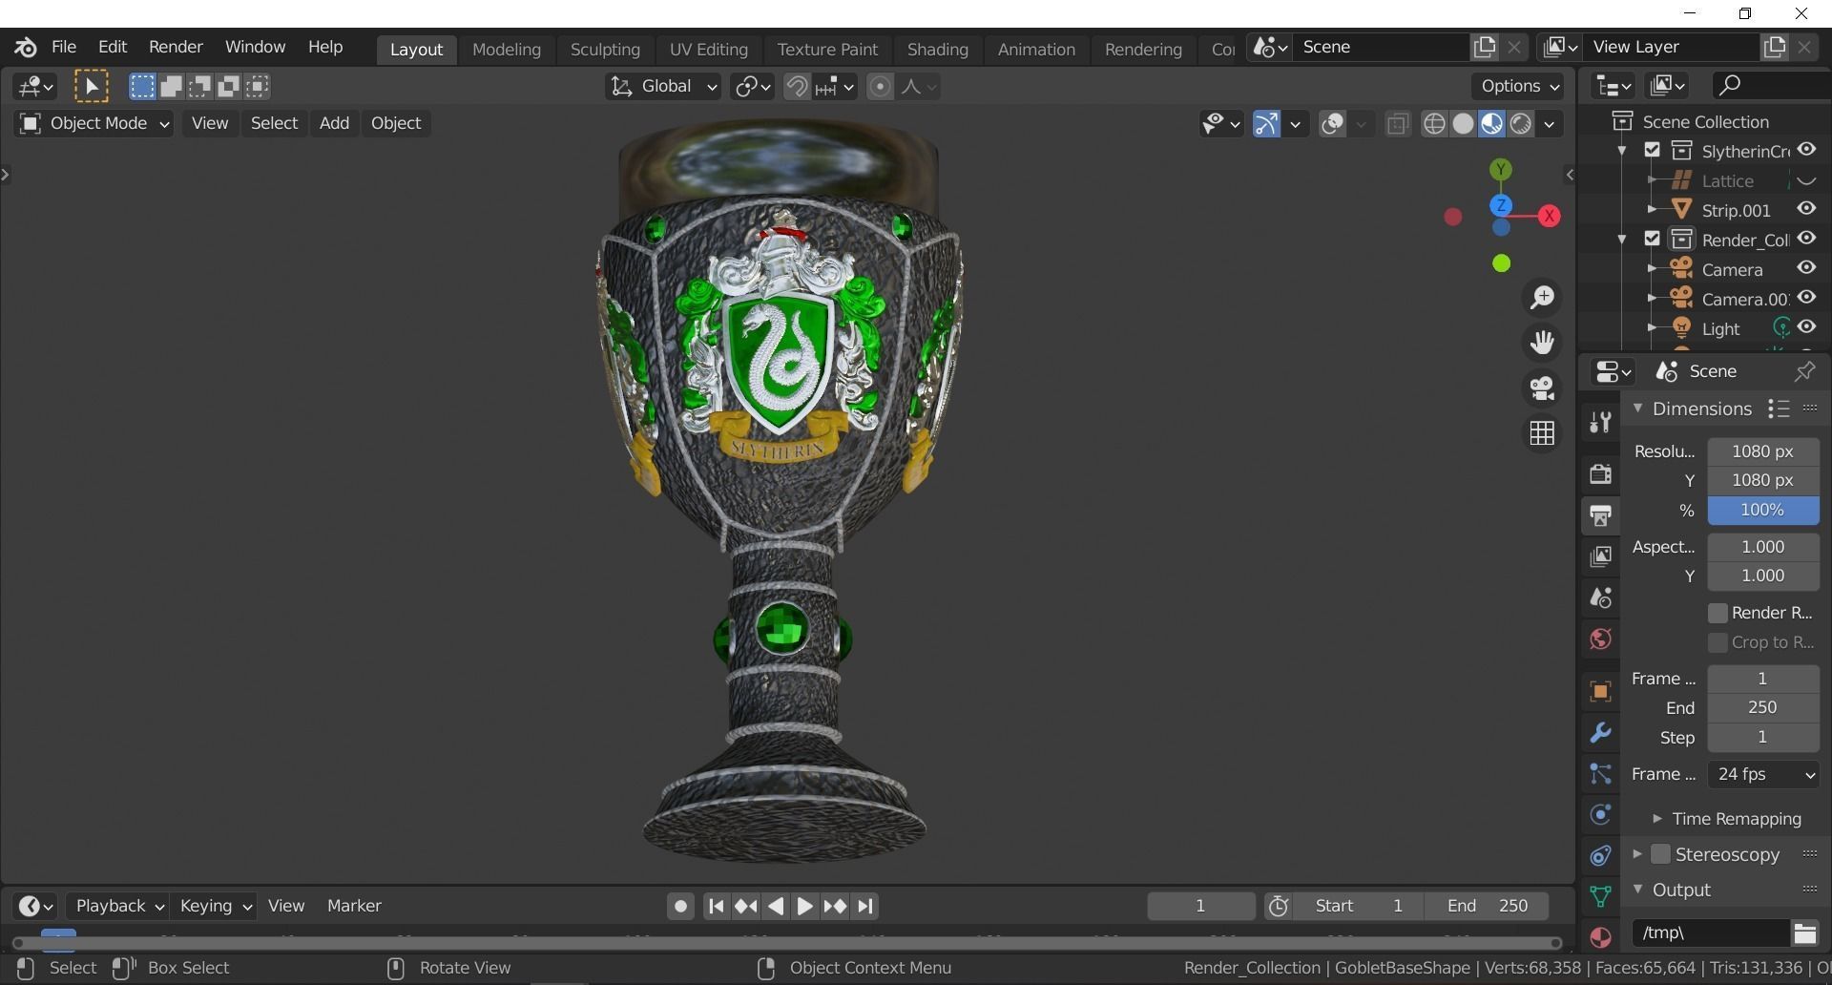Hide the Camera object in outliner
1832x985 pixels.
[x=1806, y=268]
